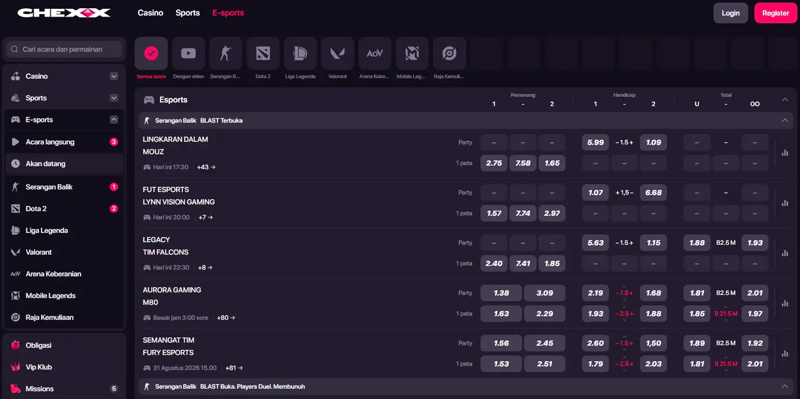Screen dimensions: 800x399
Task: Collapse the BLAST Terbuka league section
Action: coord(785,120)
